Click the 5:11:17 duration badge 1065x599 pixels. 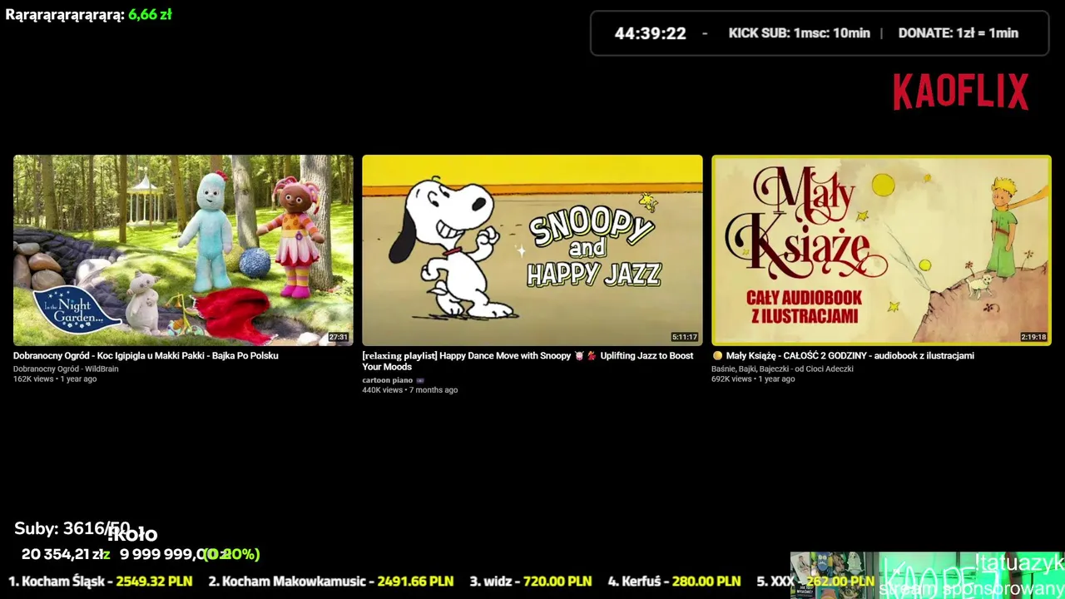pyautogui.click(x=685, y=337)
